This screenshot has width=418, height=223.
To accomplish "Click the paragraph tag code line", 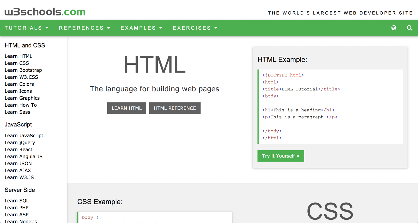I will coord(300,117).
